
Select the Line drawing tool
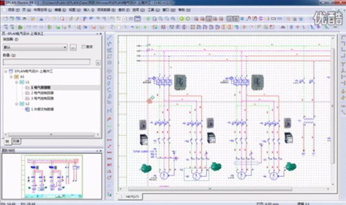coord(109,38)
